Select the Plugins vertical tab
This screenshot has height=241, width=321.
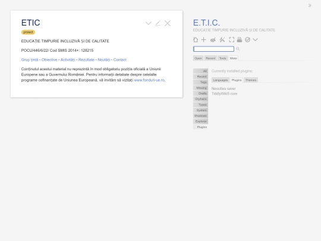point(201,127)
